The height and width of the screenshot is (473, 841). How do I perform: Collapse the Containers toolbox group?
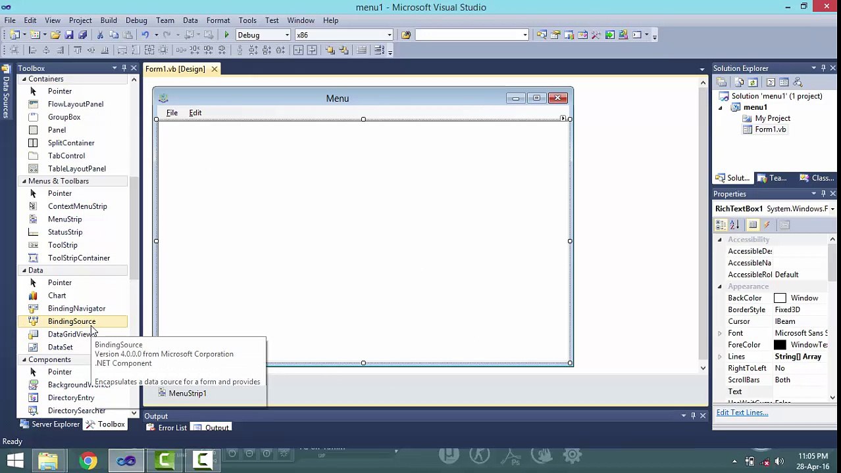[x=24, y=79]
